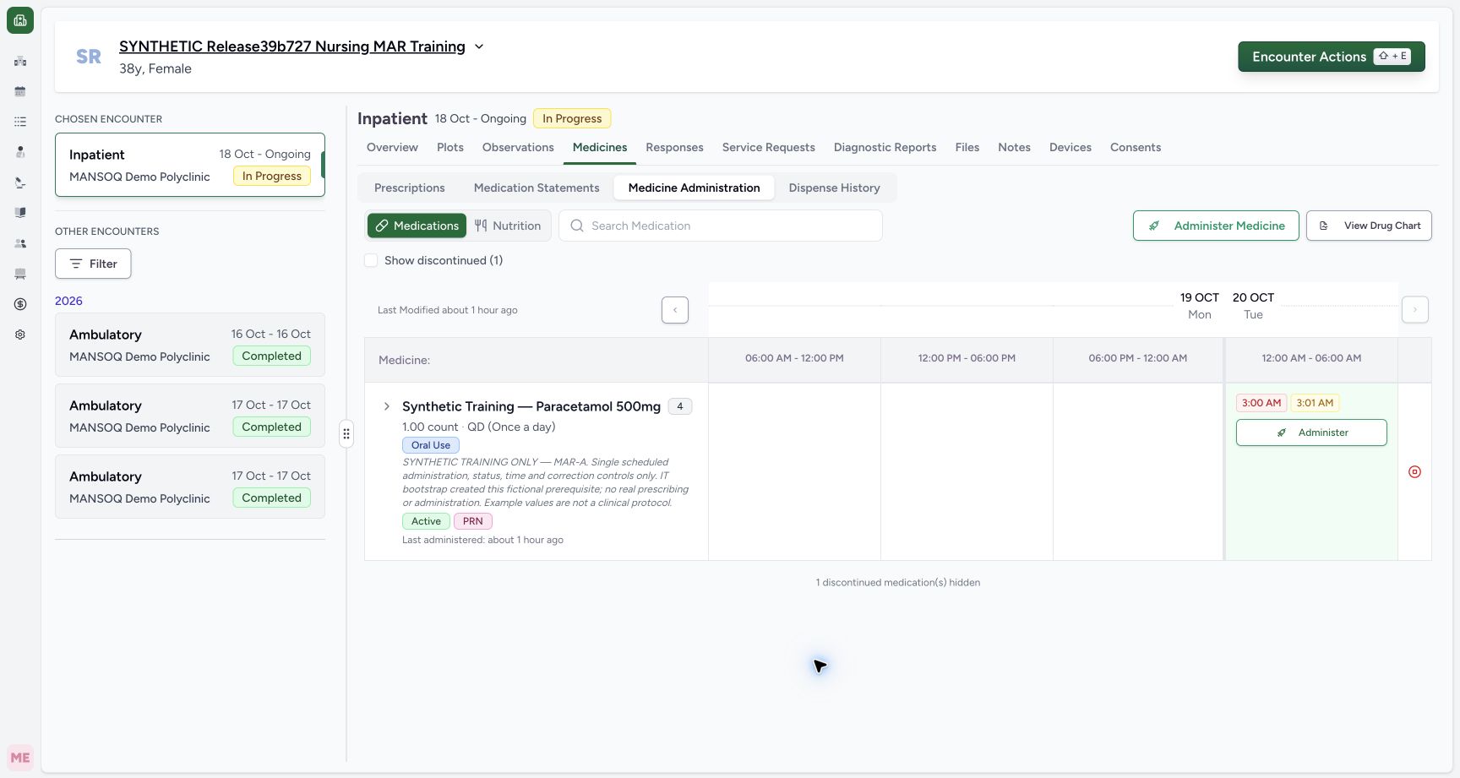Open the Medication Statements sub-tab
Image resolution: width=1460 pixels, height=778 pixels.
tap(537, 188)
